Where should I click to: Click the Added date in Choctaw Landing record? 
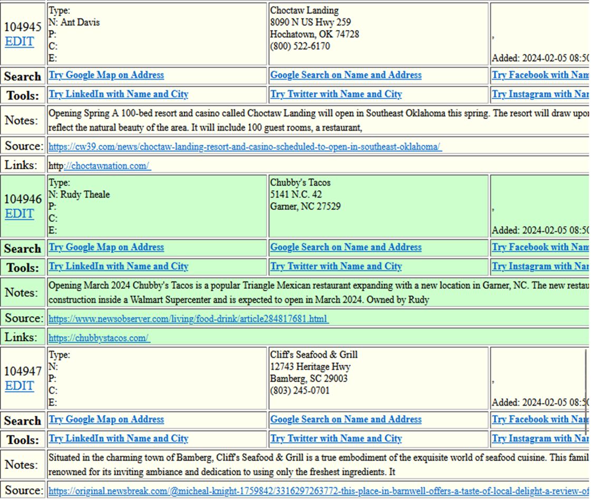click(540, 58)
